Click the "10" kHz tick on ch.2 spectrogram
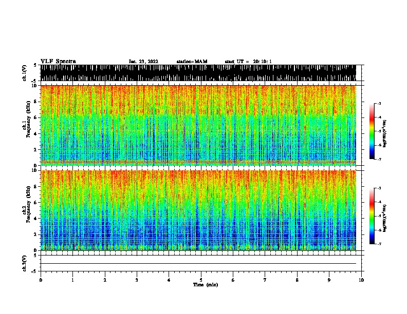 pos(35,170)
